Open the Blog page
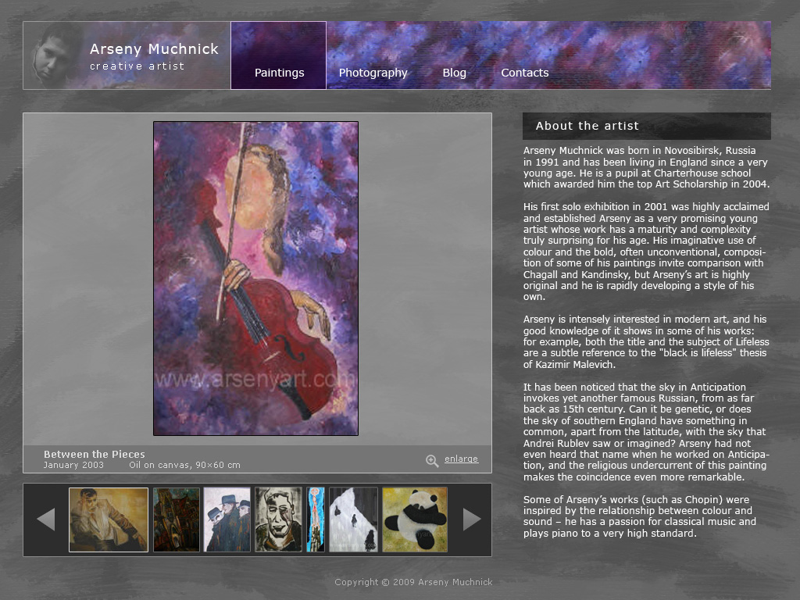Screen dimensions: 800x600 coord(454,73)
